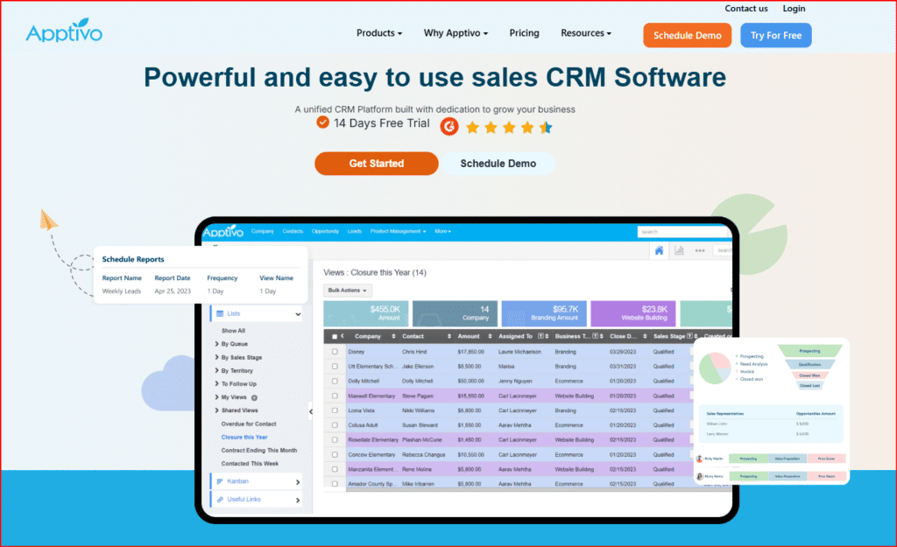The image size is (897, 547).
Task: Click the Contact column sort arrows
Action: [x=449, y=336]
